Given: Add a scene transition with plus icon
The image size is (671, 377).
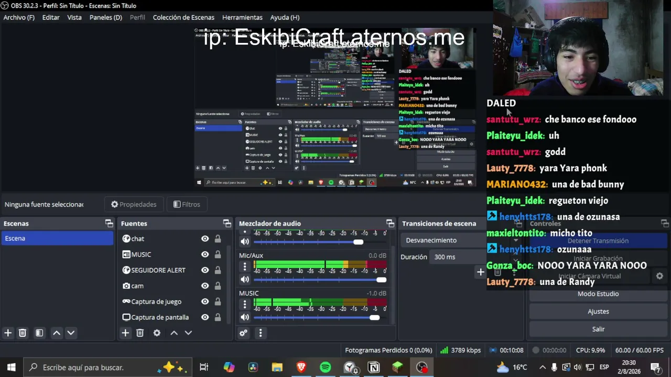Looking at the screenshot, I should click(x=480, y=272).
